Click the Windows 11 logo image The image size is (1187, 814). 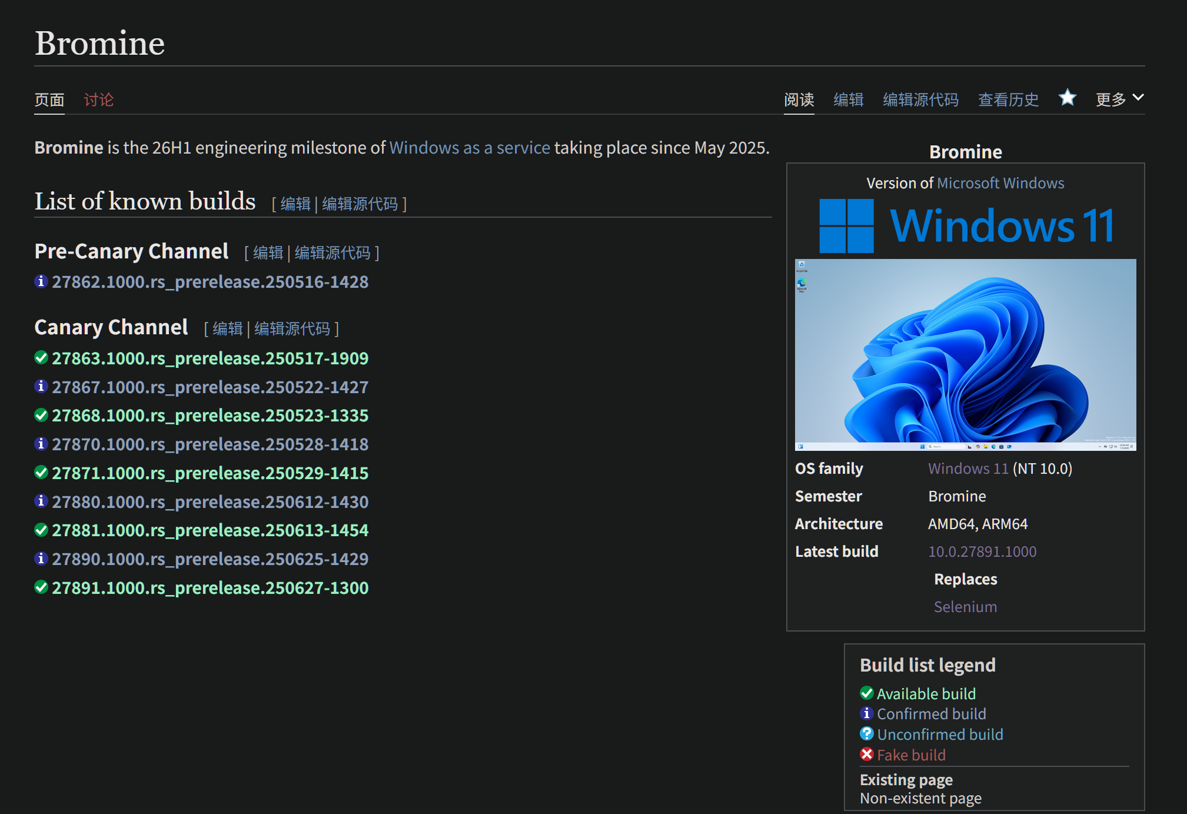[965, 226]
